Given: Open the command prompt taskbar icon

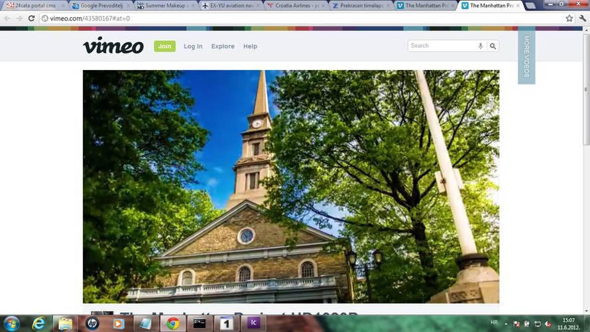Looking at the screenshot, I should point(200,323).
